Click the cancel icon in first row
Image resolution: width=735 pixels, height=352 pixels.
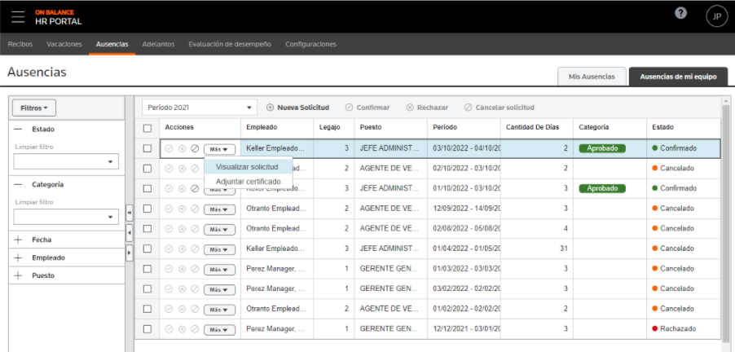tap(195, 148)
